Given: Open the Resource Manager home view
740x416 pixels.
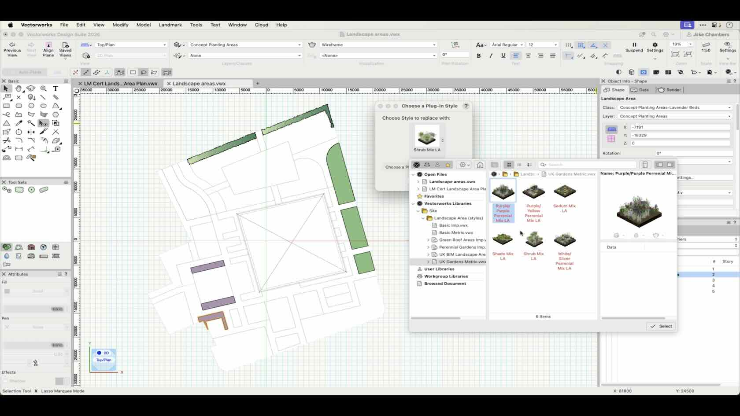Looking at the screenshot, I should pyautogui.click(x=480, y=165).
